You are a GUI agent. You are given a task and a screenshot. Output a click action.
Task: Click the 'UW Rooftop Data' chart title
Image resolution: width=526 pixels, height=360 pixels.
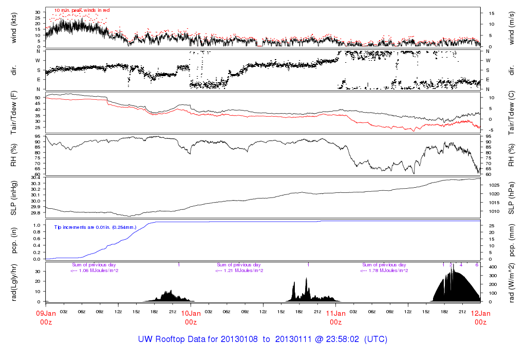click(x=262, y=339)
